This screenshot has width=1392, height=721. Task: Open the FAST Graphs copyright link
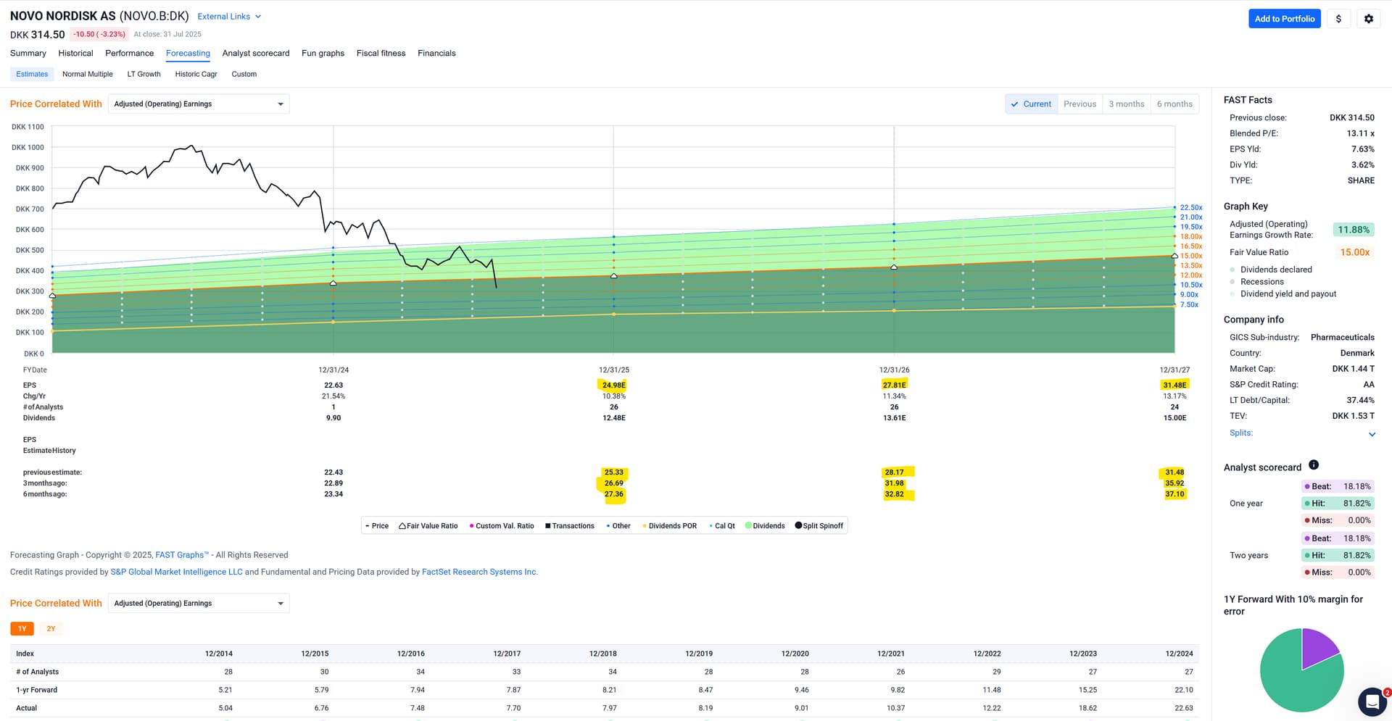181,555
